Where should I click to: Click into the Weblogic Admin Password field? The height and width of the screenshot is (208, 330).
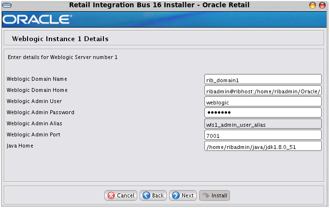tap(263, 113)
